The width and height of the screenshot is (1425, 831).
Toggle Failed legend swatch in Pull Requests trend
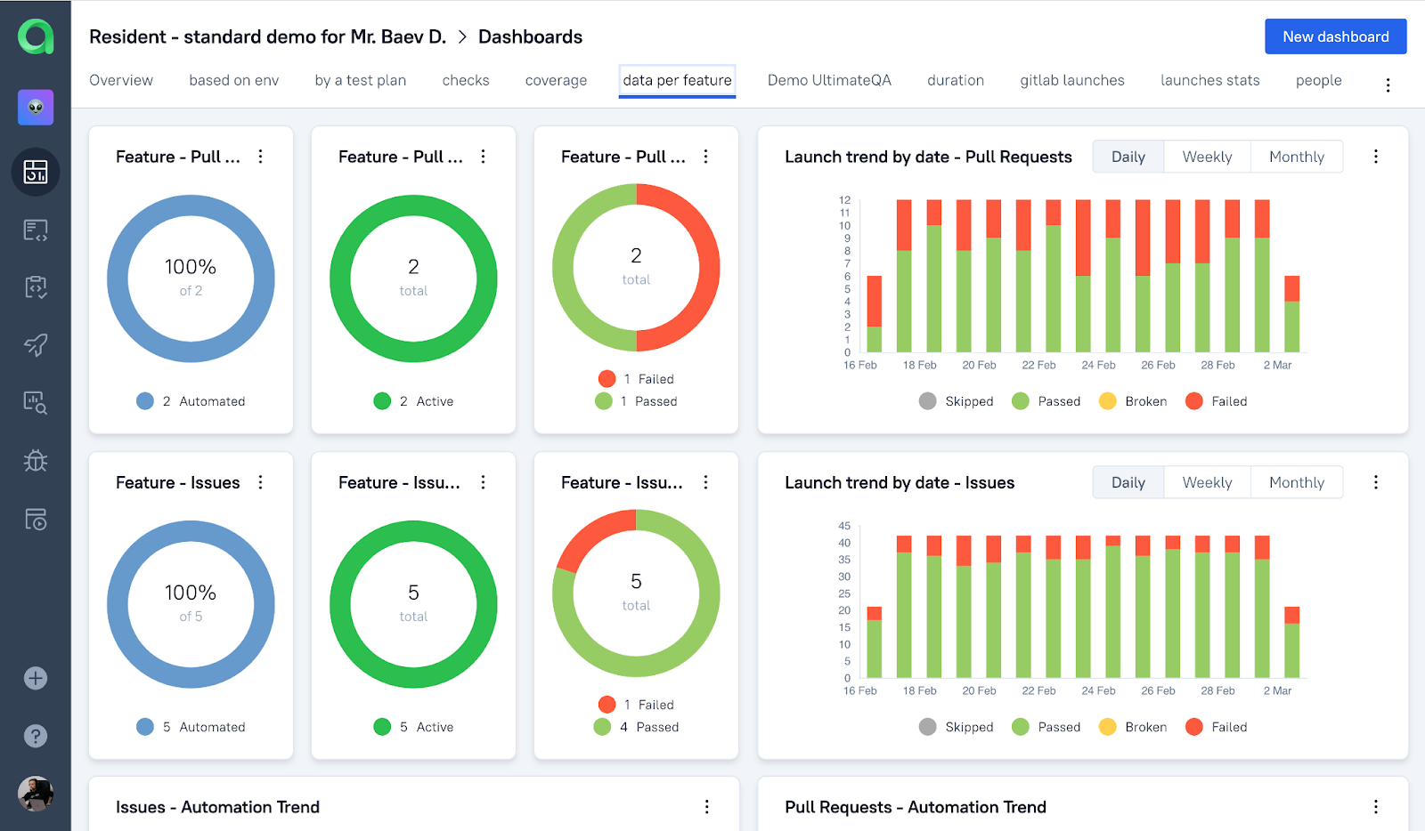tap(1194, 401)
